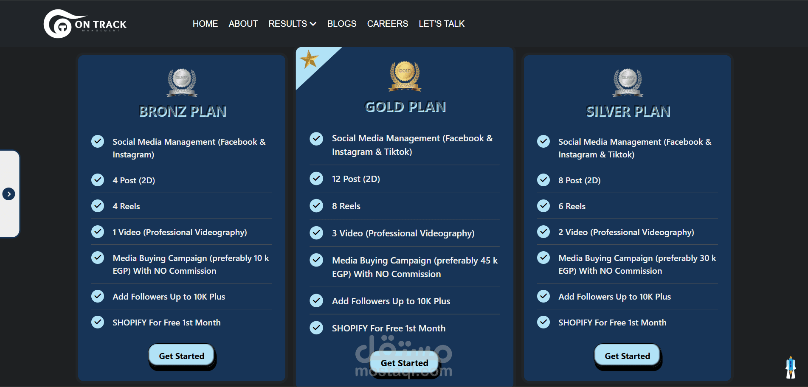
Task: Open the RESULTS dropdown menu
Action: click(292, 24)
